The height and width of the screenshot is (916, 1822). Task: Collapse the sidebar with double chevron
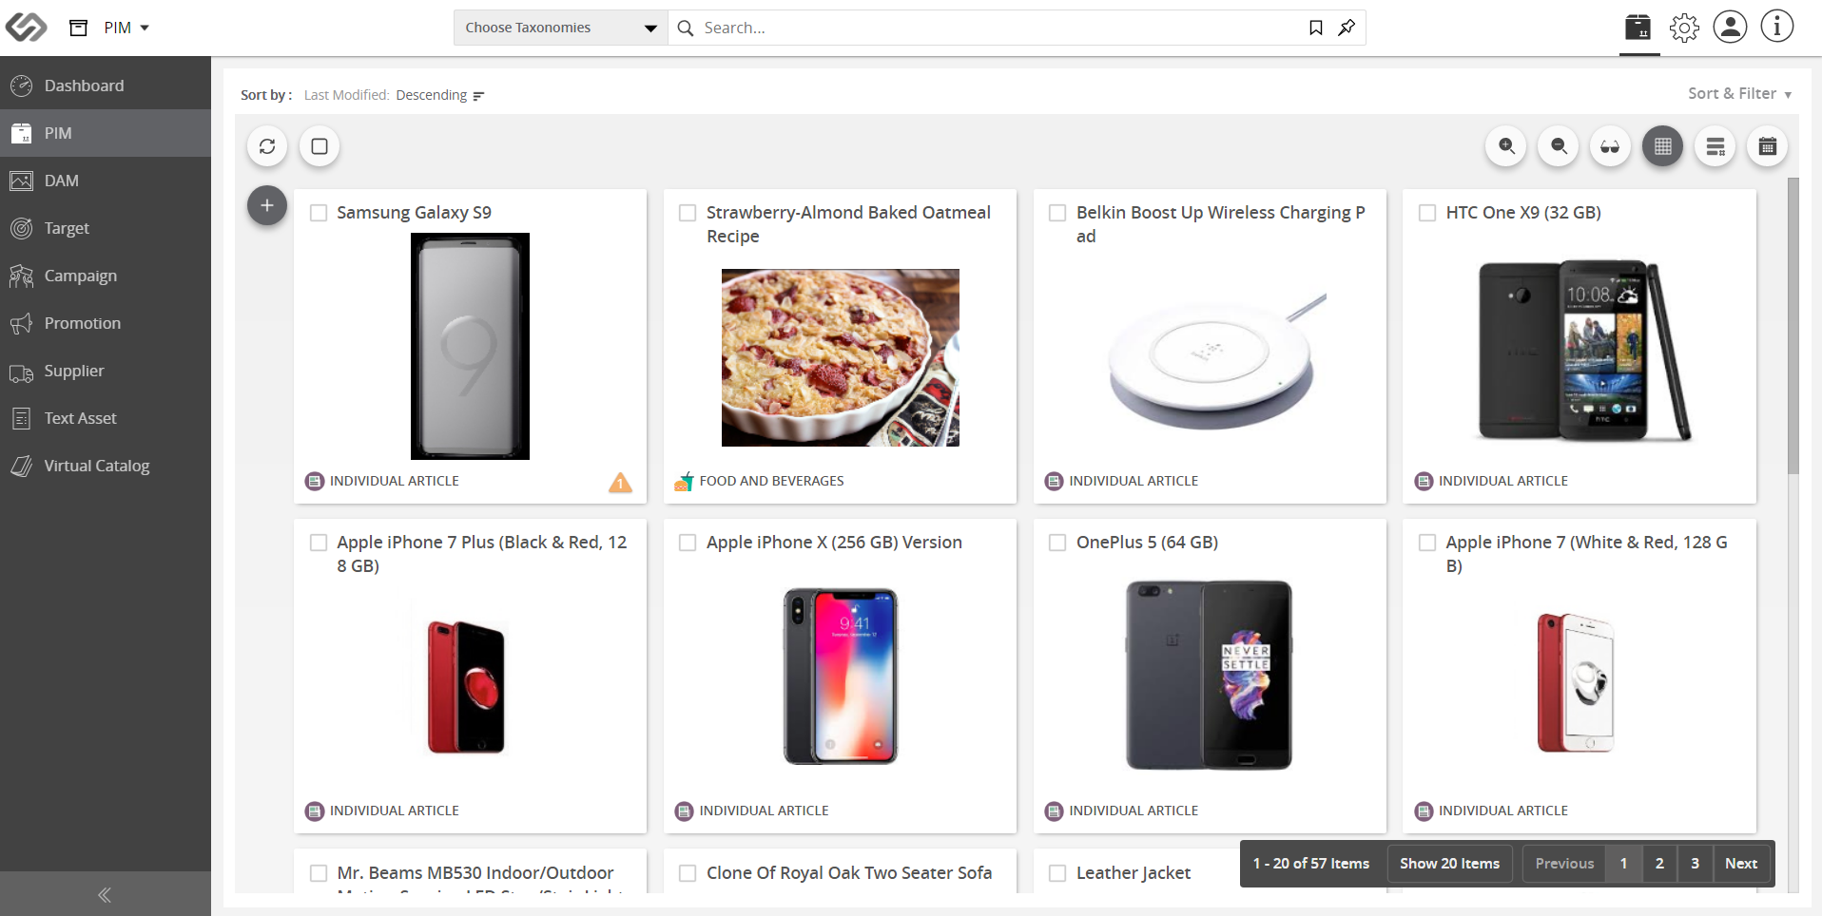[105, 894]
